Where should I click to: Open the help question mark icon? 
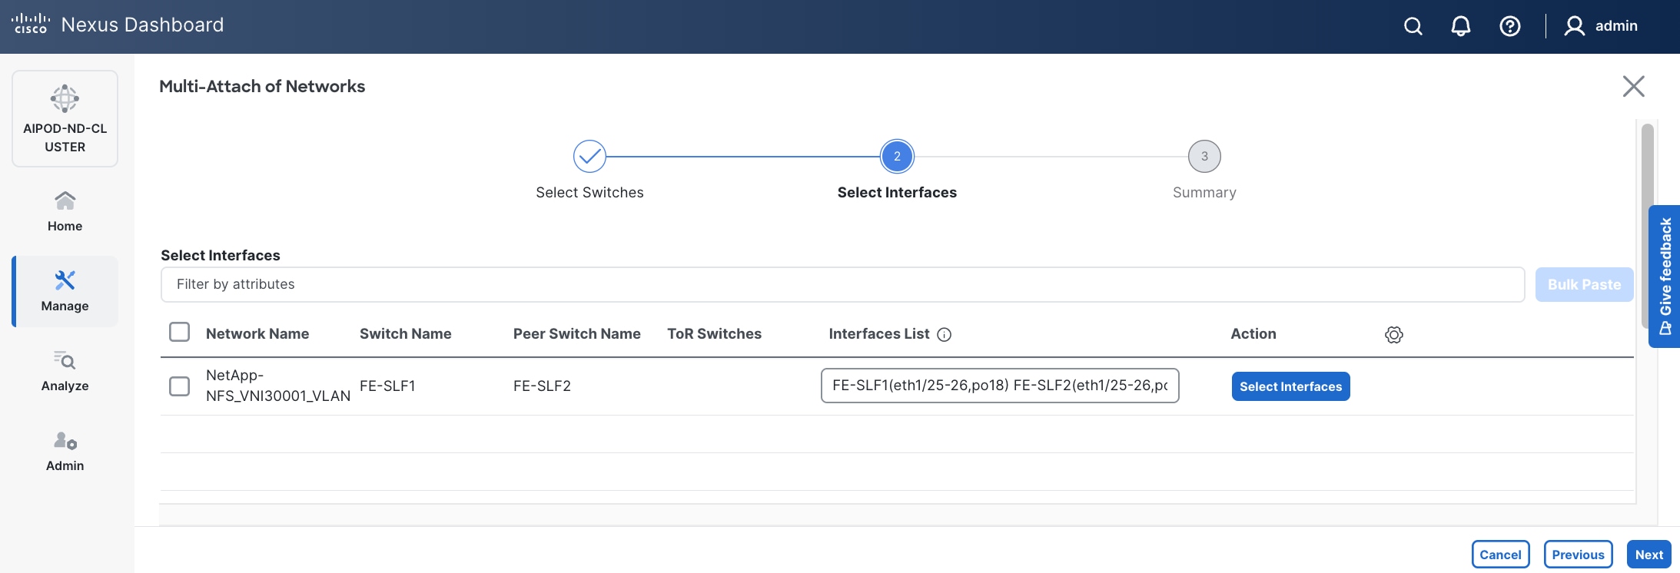[x=1509, y=26]
